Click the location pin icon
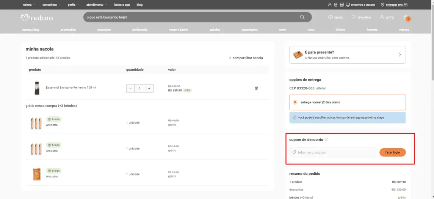The width and height of the screenshot is (434, 199). point(383,5)
